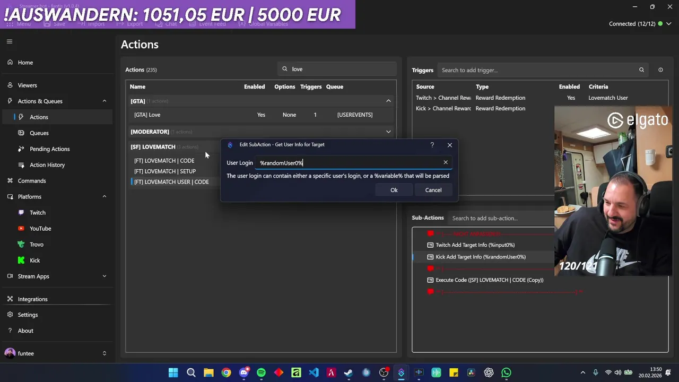Select the Kick platform

[34, 261]
